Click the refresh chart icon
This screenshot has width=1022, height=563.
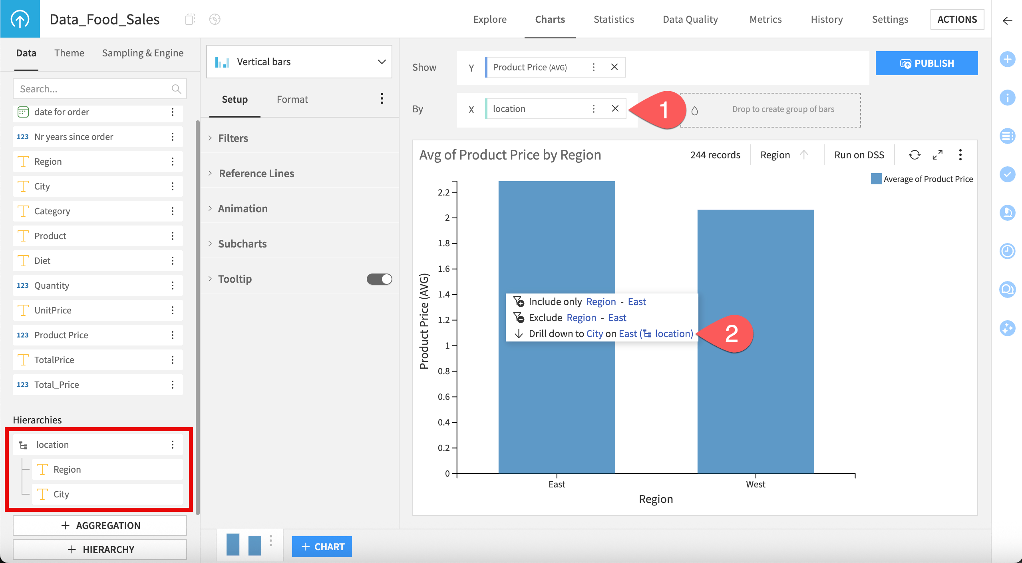tap(914, 155)
